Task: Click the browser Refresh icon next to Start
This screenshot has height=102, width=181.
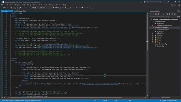Action: click(61, 8)
